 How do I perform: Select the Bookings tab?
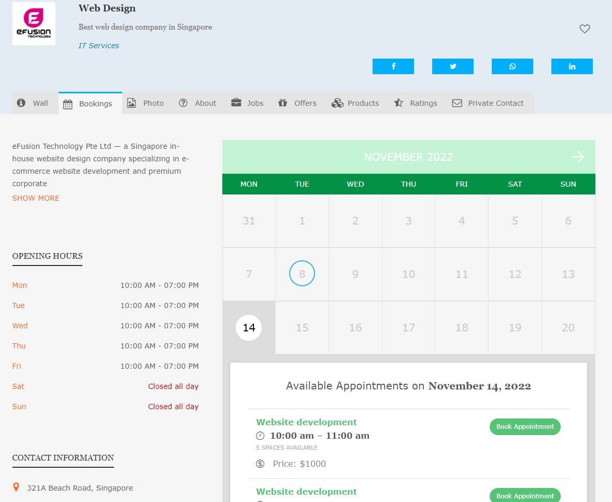point(90,104)
